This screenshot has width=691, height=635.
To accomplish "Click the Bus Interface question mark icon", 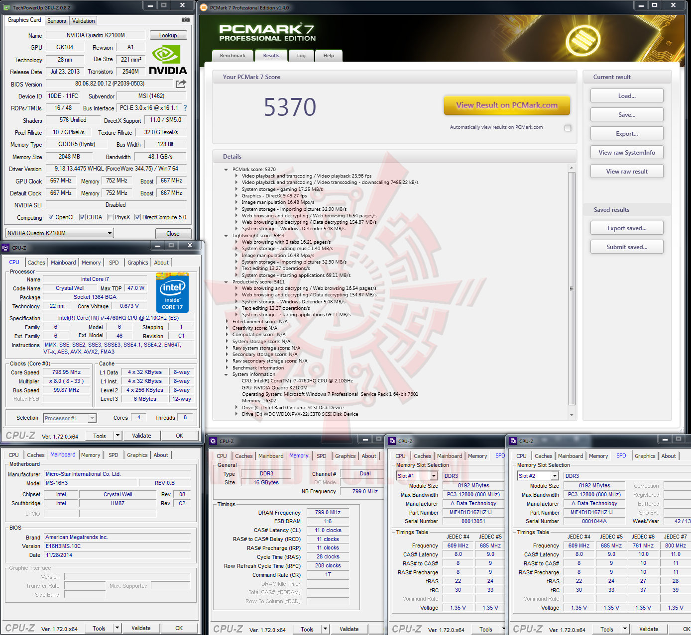I will (185, 108).
